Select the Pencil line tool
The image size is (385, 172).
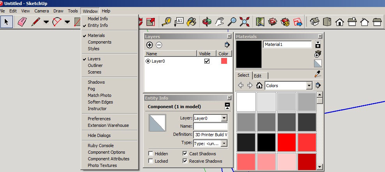tap(35, 22)
